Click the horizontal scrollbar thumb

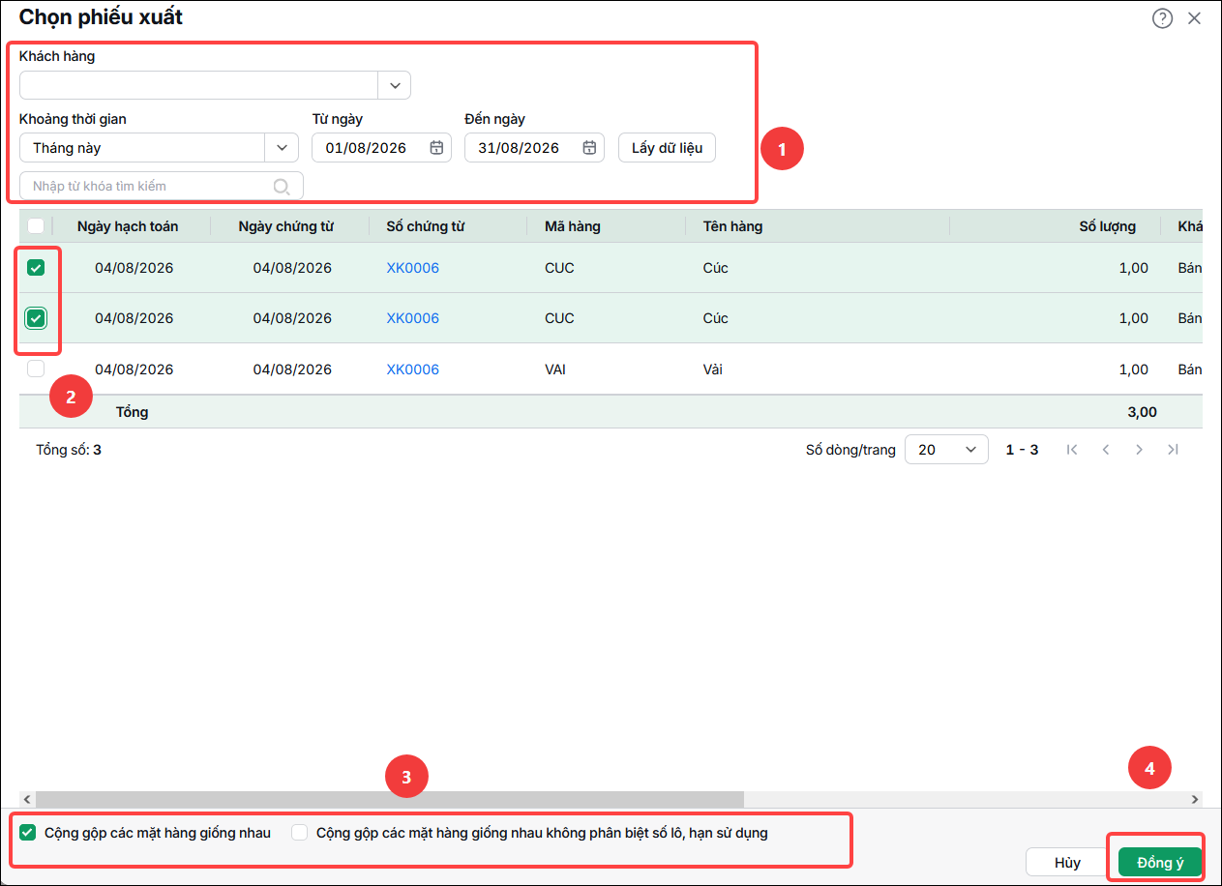coord(390,800)
